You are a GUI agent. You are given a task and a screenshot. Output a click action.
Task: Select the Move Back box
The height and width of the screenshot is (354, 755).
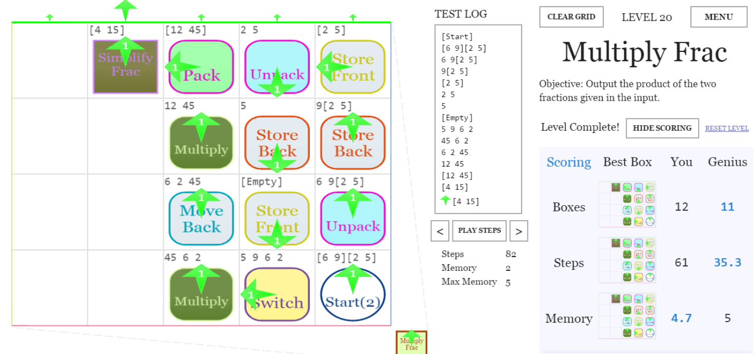point(202,219)
